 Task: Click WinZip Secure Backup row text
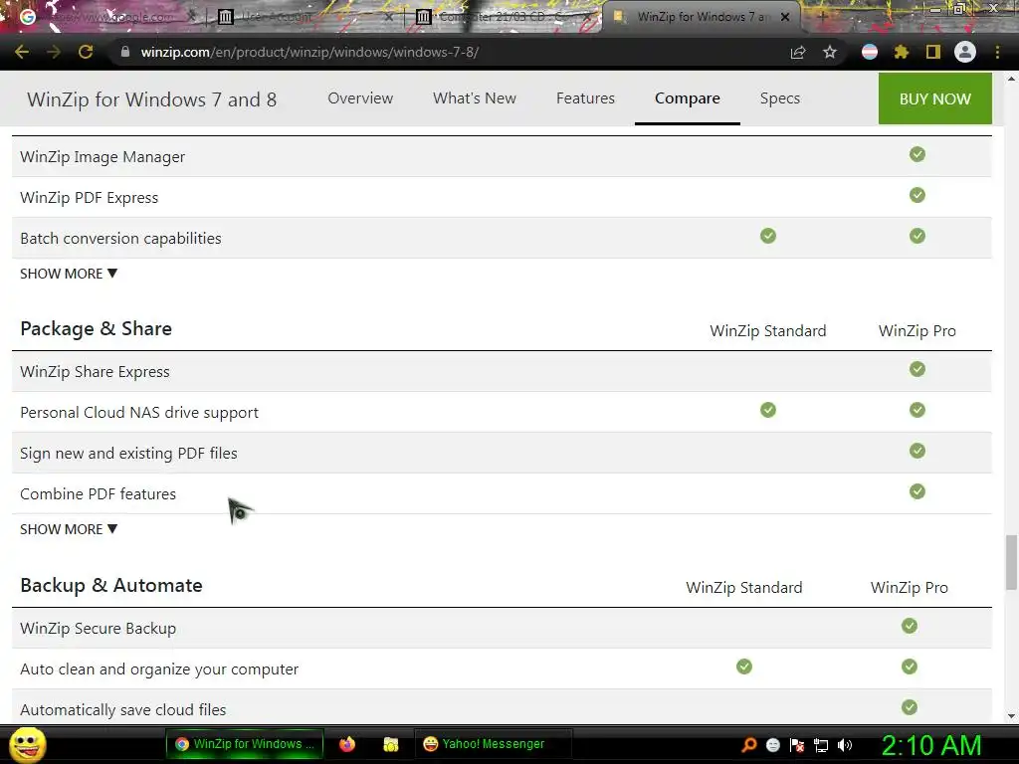tap(99, 629)
